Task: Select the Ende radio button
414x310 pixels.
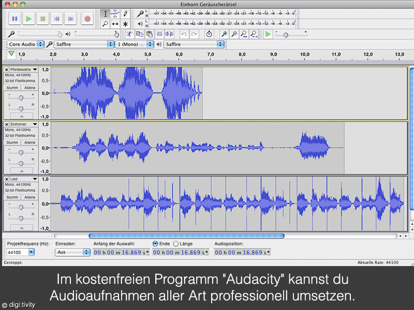Action: pyautogui.click(x=155, y=243)
